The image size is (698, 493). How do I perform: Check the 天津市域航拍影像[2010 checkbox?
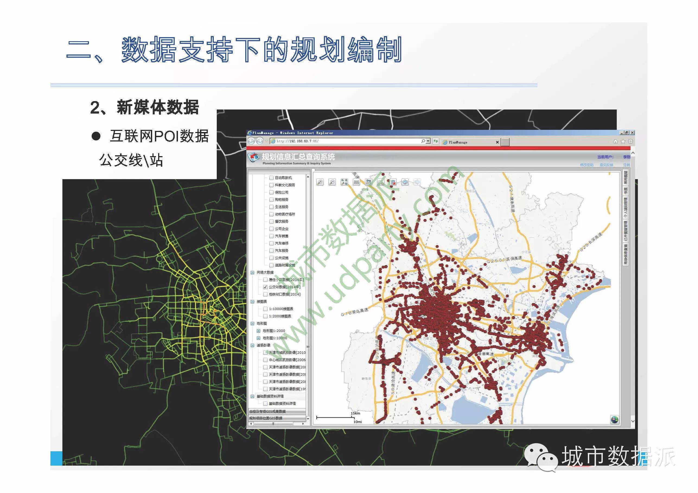(265, 353)
